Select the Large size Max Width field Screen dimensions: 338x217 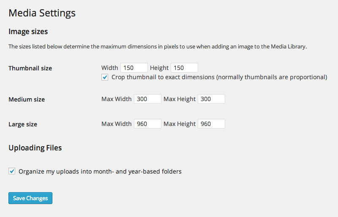coord(147,124)
